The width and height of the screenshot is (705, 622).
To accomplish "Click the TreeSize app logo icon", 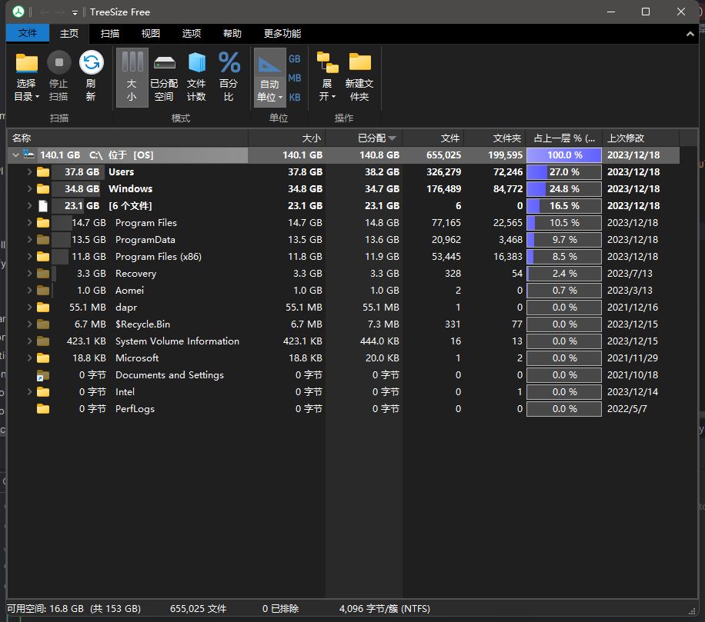I will (18, 12).
